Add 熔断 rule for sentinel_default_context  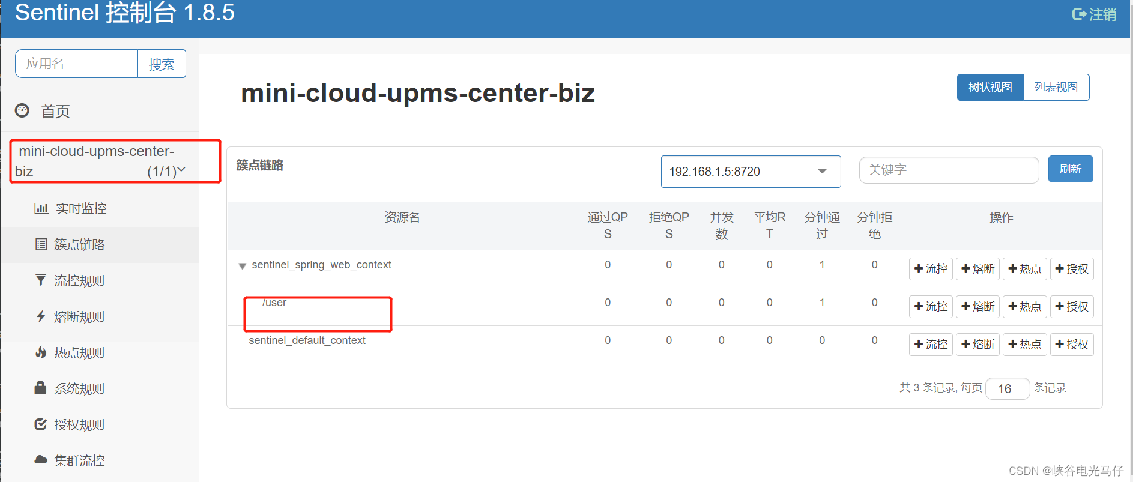pyautogui.click(x=977, y=344)
